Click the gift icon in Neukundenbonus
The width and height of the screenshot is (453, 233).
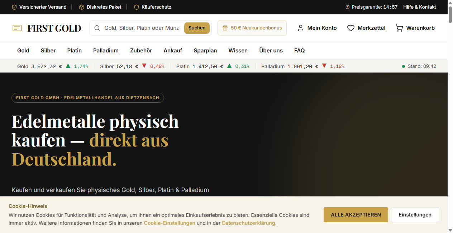225,28
